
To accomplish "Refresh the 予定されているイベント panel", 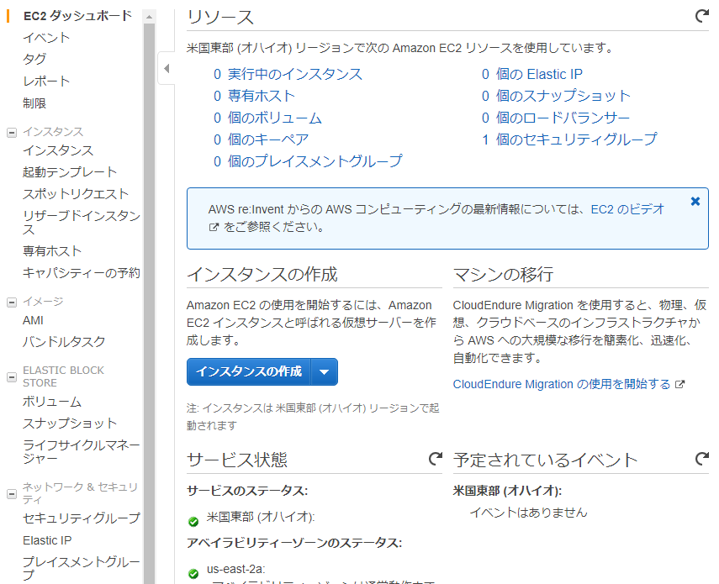I will coord(701,459).
